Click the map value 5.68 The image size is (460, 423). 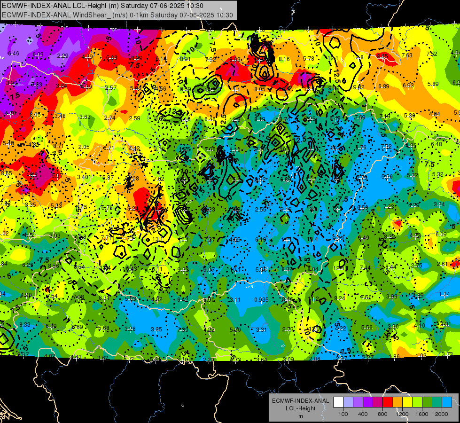coord(103,328)
